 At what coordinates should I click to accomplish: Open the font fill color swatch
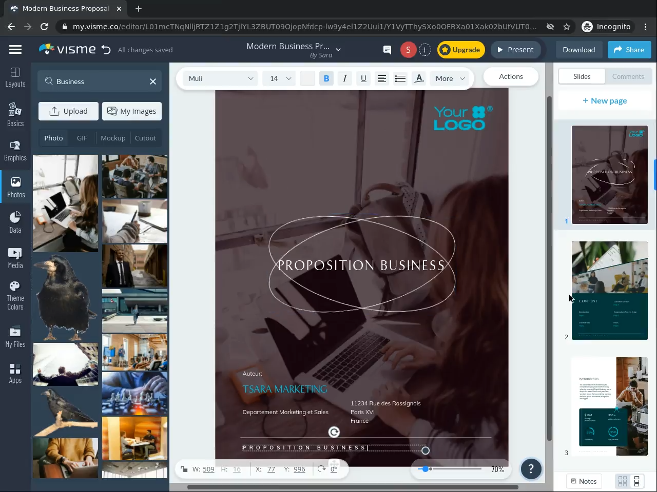[x=307, y=78]
